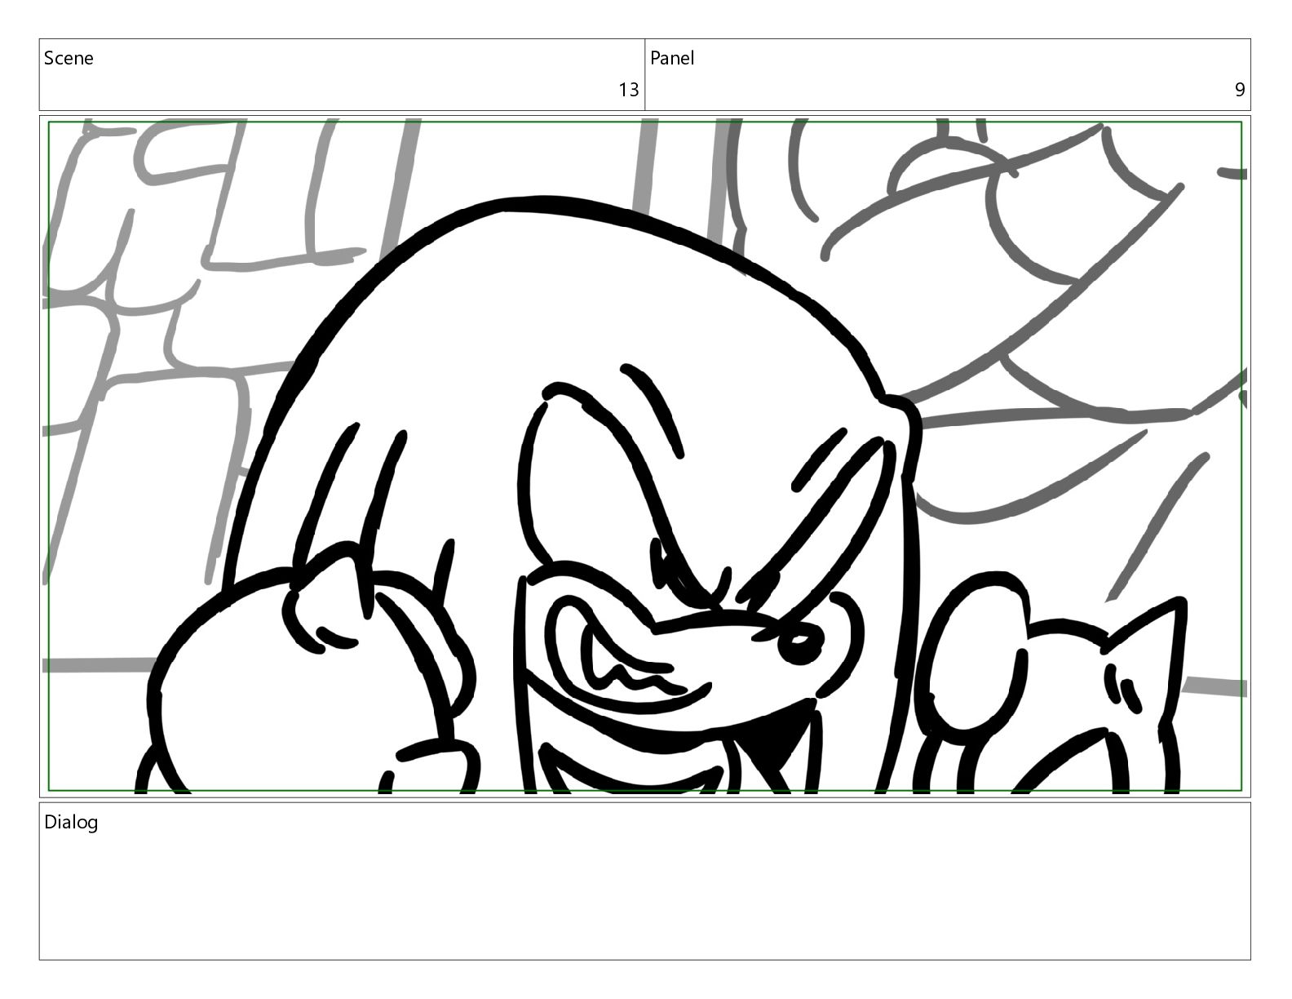1292x999 pixels.
Task: Click the 'Scene' label text
Action: tap(69, 58)
